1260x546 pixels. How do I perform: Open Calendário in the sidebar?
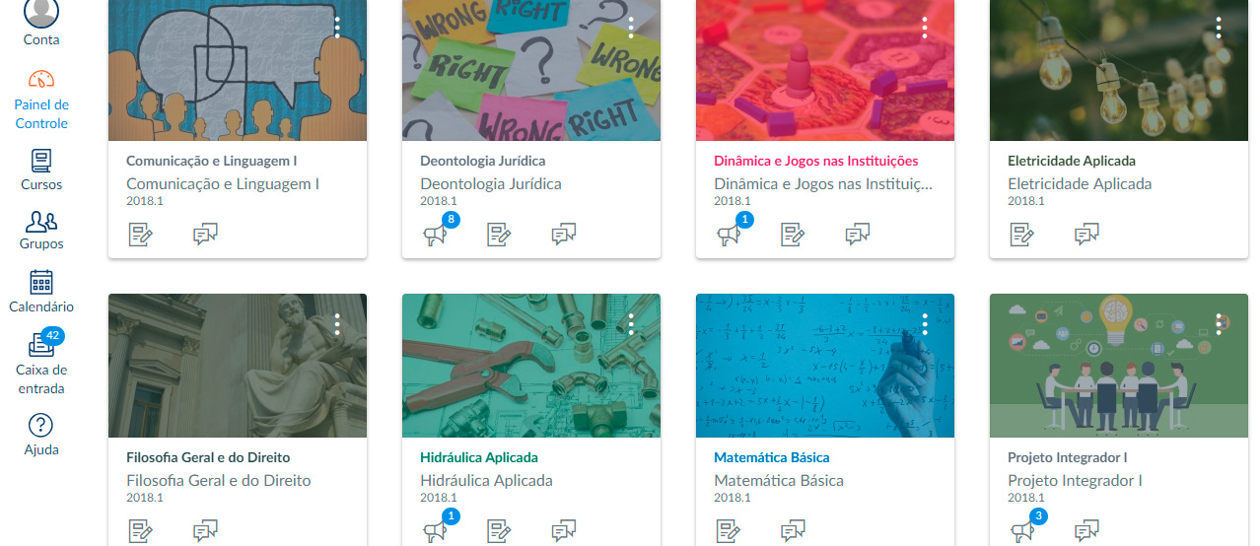[x=41, y=292]
